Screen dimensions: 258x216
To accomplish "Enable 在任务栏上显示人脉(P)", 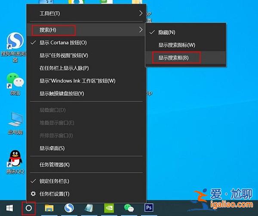I will [x=86, y=68].
